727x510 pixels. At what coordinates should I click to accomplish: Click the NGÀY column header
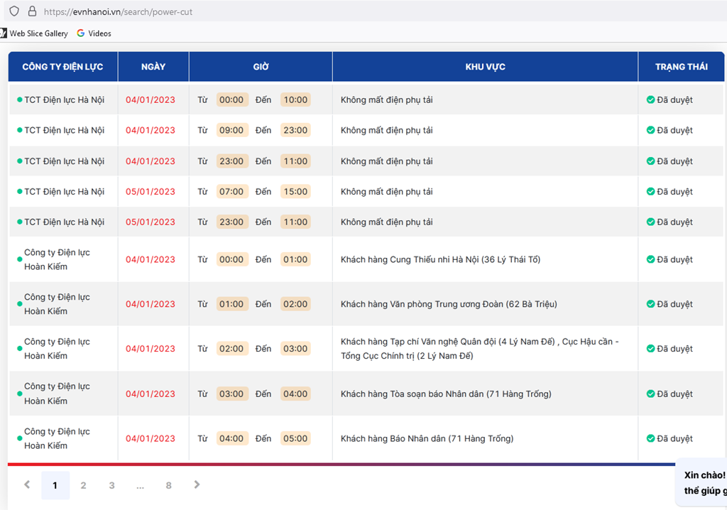pyautogui.click(x=153, y=67)
